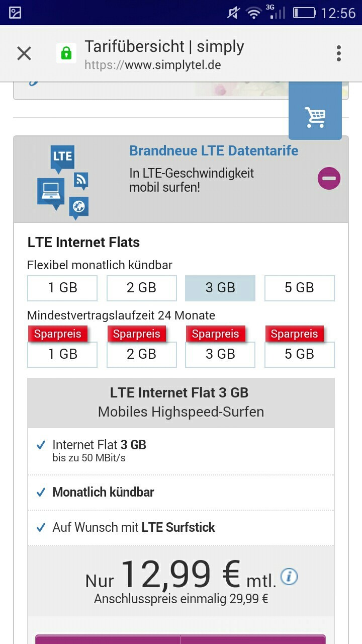Select the flexible monthly 1 GB plan
The width and height of the screenshot is (362, 644).
[x=62, y=288]
